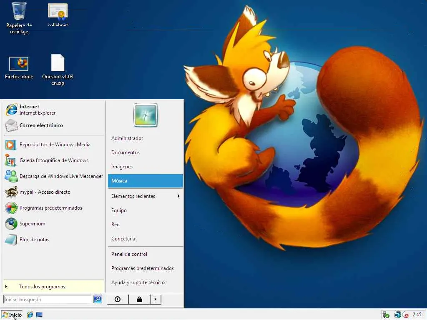Click the user account picture

click(x=146, y=115)
